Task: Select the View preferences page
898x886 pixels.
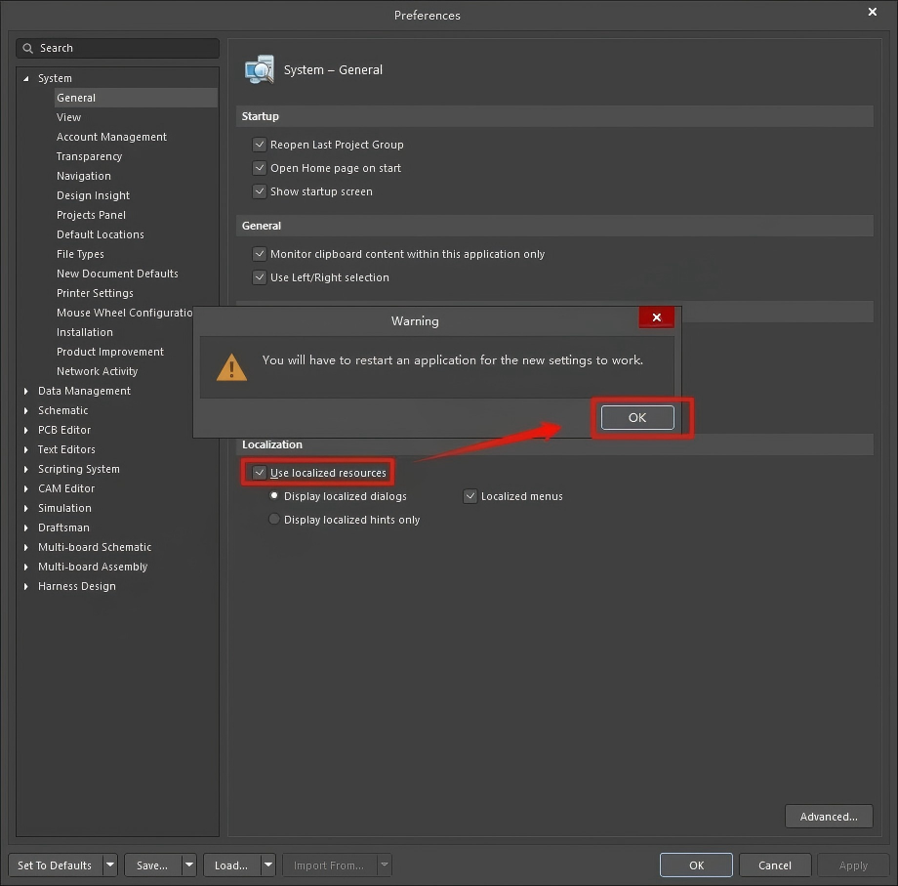Action: pyautogui.click(x=68, y=117)
